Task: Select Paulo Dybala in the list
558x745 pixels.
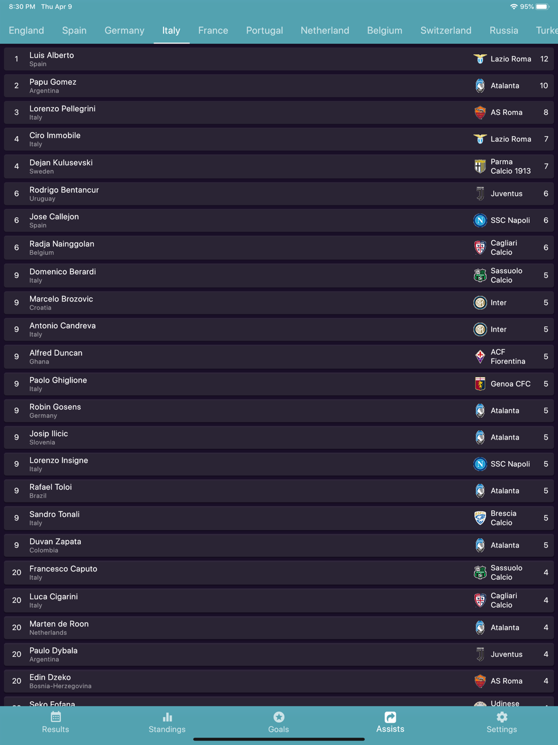Action: pos(279,654)
